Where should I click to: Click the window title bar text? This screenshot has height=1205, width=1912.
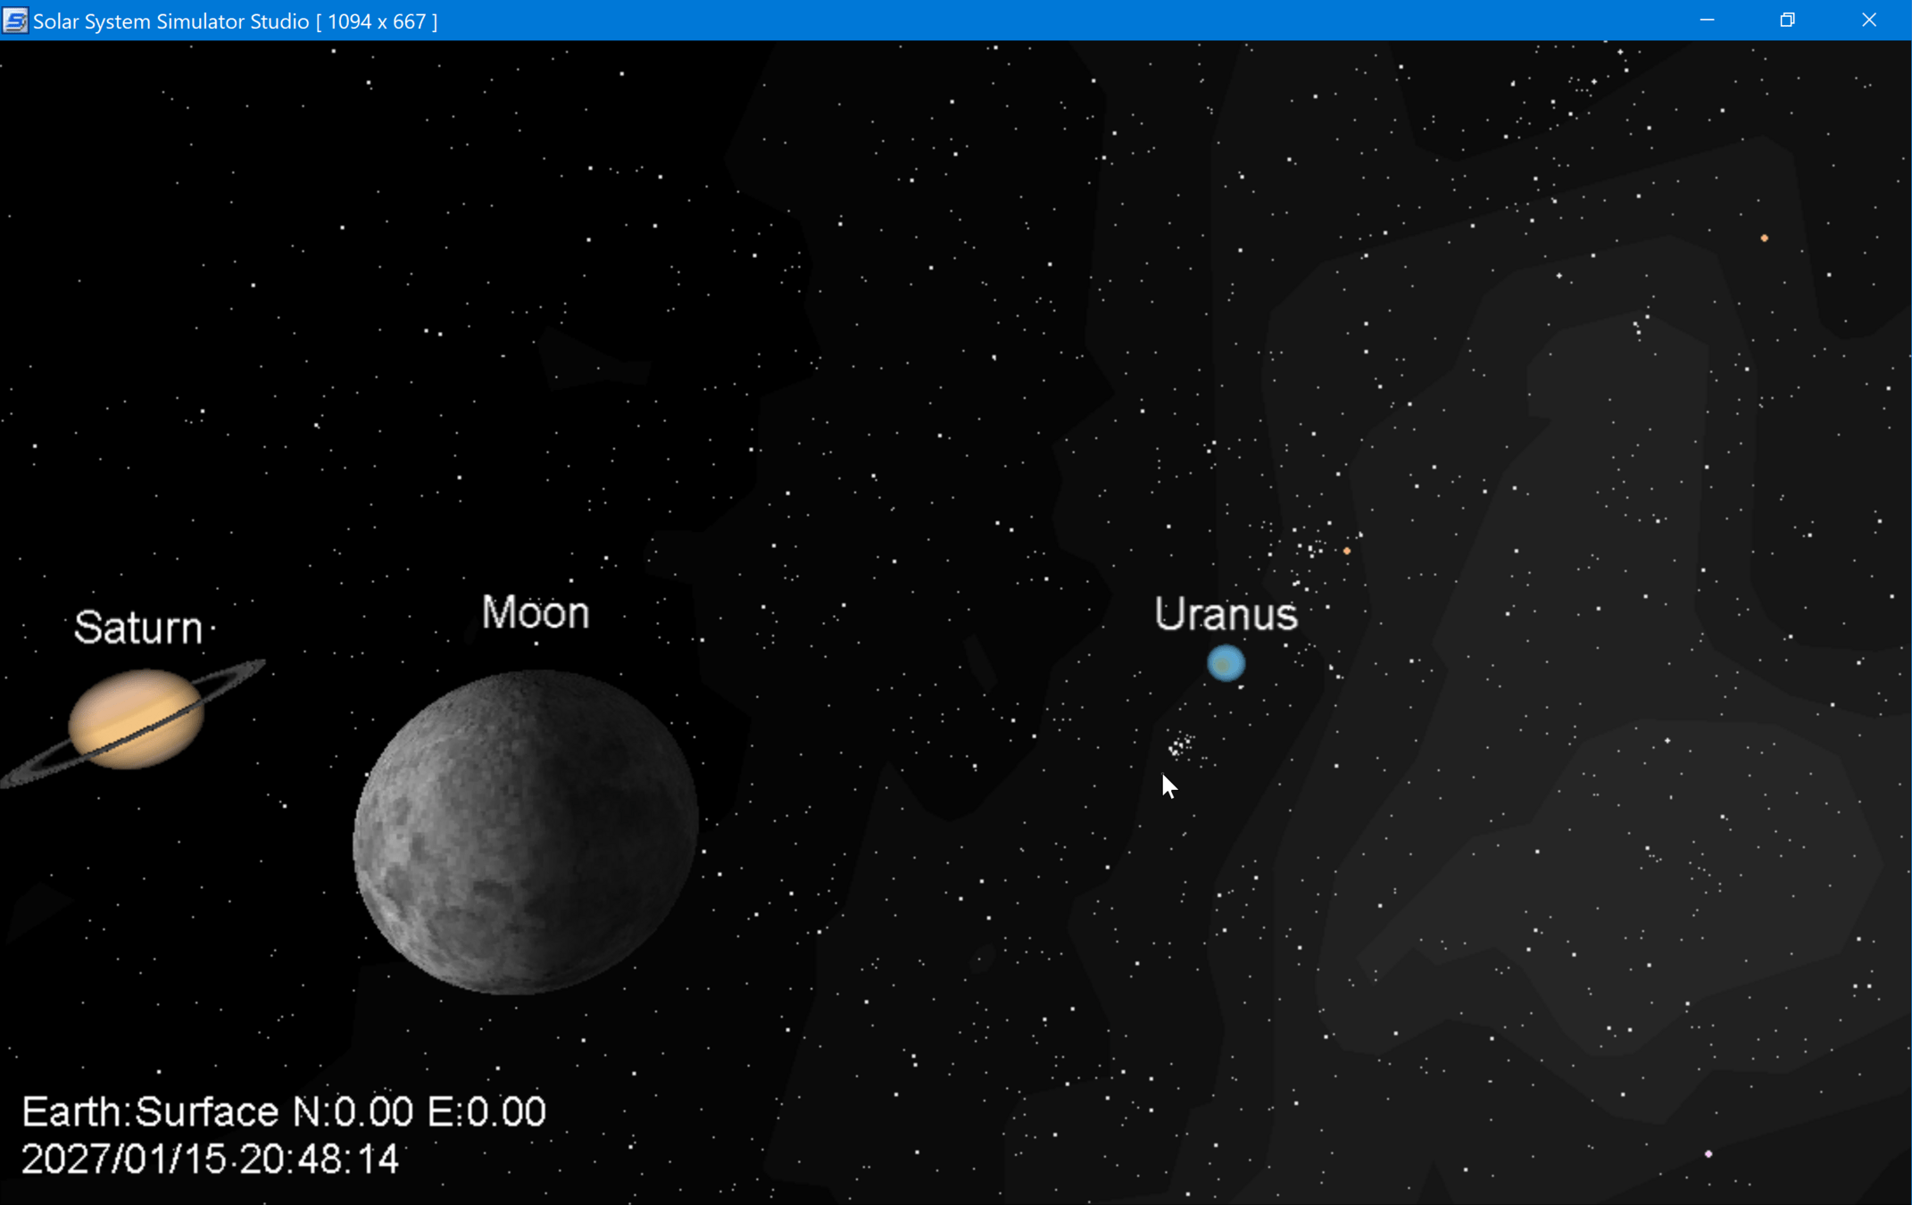click(x=235, y=21)
